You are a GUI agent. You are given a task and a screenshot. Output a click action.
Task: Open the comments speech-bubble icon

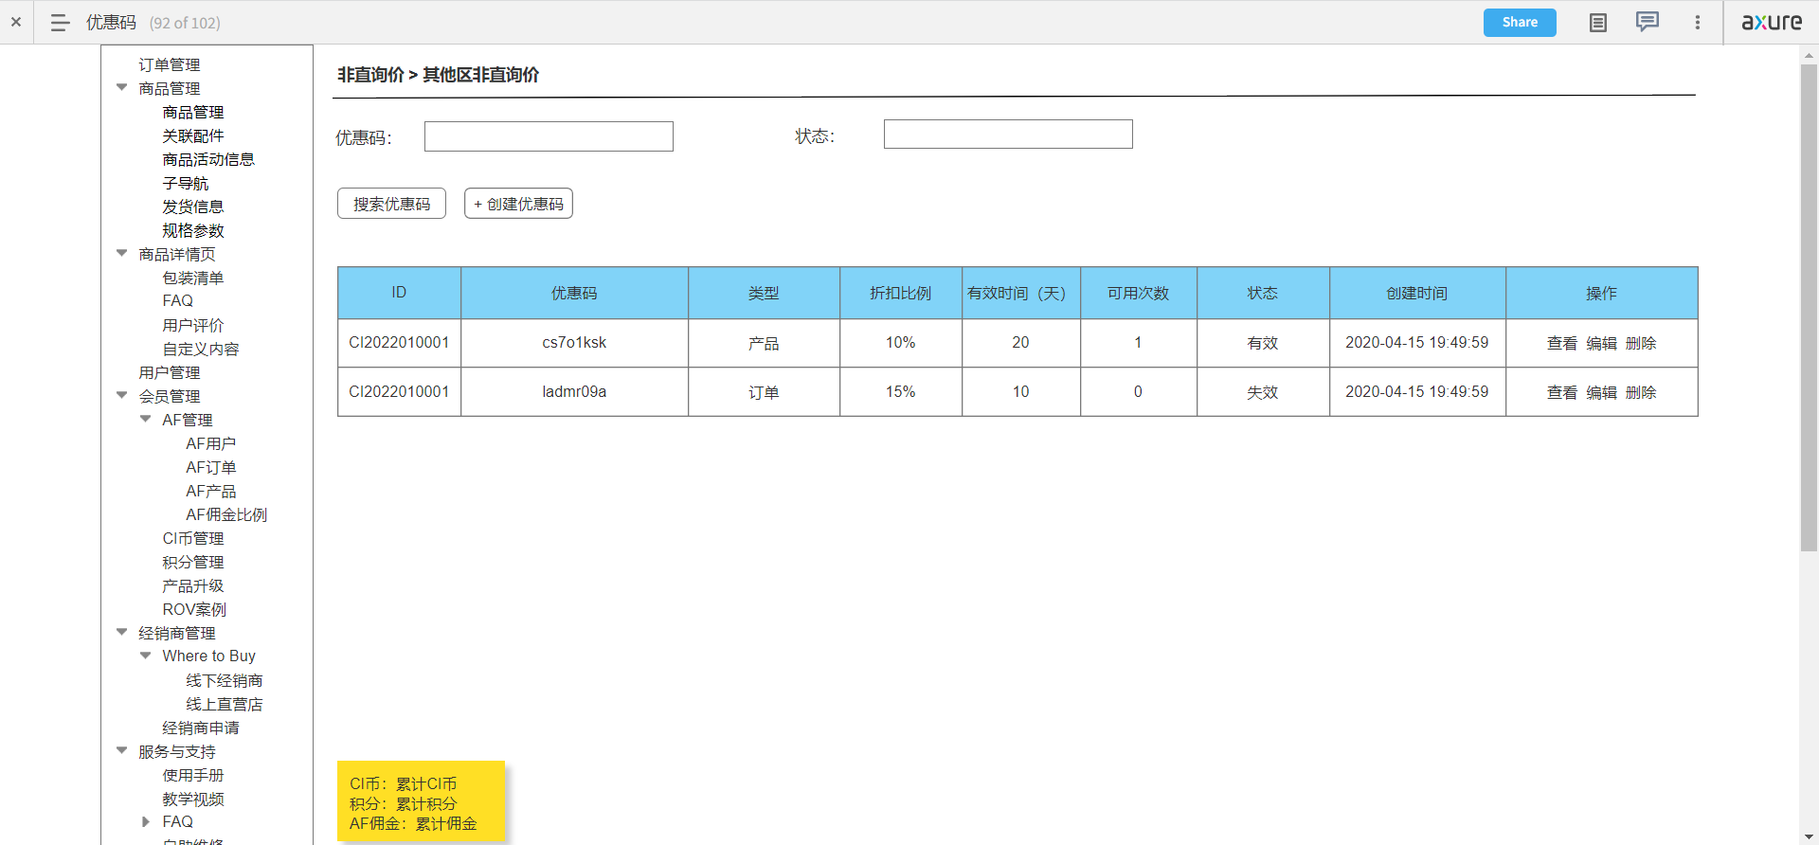point(1648,22)
